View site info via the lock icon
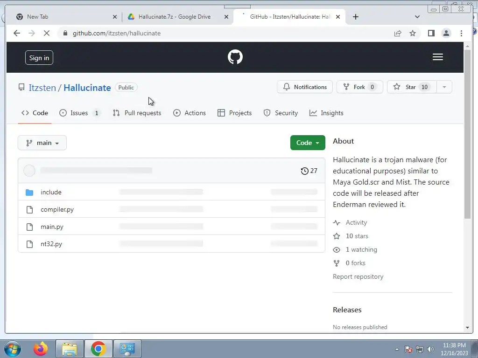 [x=65, y=33]
